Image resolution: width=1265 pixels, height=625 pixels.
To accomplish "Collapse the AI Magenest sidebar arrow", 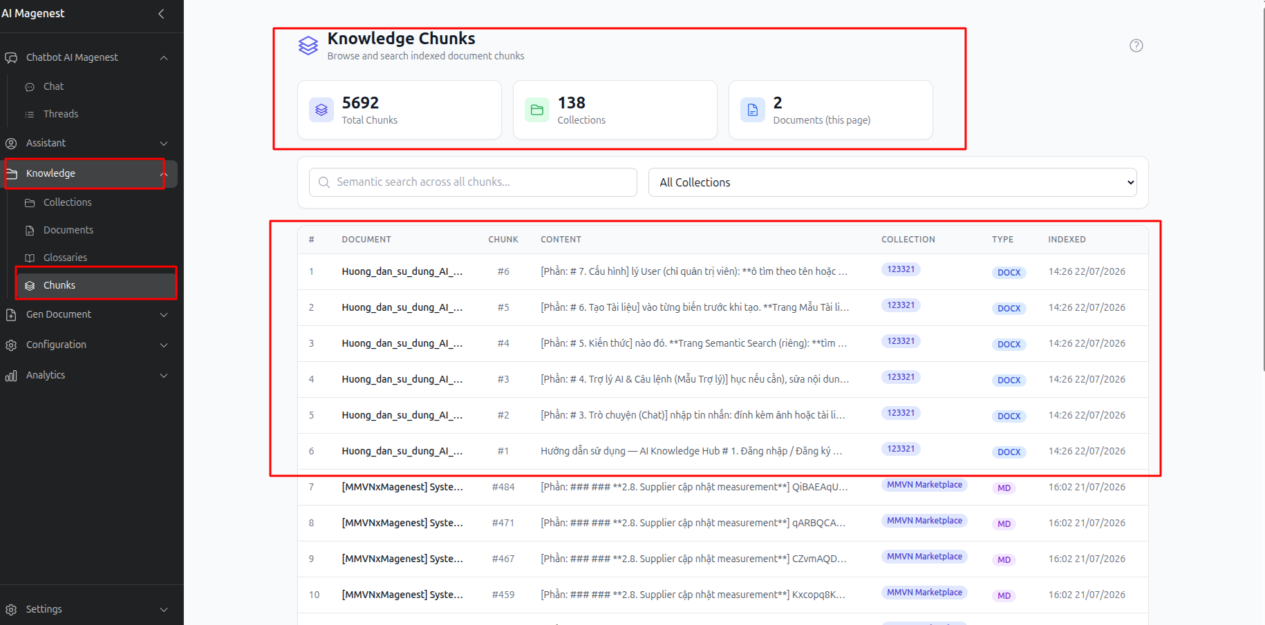I will 161,14.
